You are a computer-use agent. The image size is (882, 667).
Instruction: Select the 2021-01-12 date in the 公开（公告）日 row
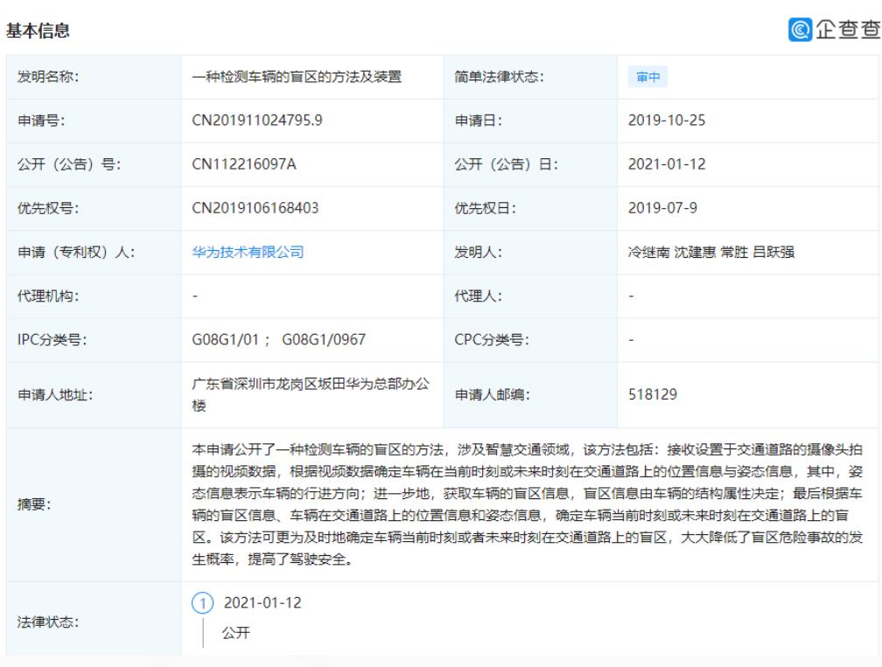[667, 164]
